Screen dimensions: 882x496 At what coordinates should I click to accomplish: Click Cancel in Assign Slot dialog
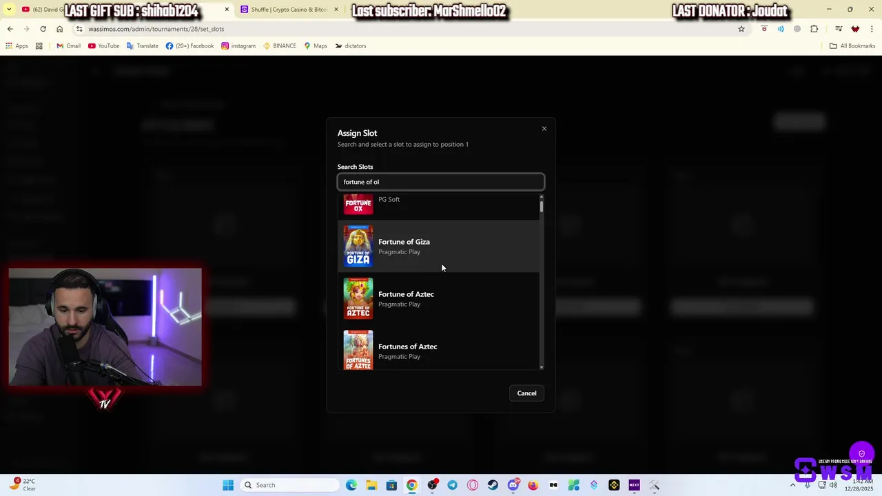[526, 393]
